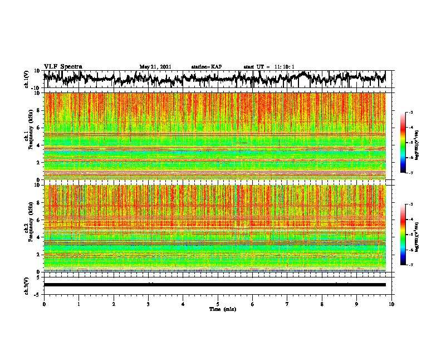The width and height of the screenshot is (441, 341).
Task: Click time axis tick label "7"
Action: tap(287, 304)
